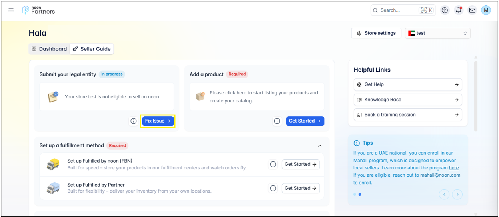Click the Fix Issue button

click(x=158, y=121)
